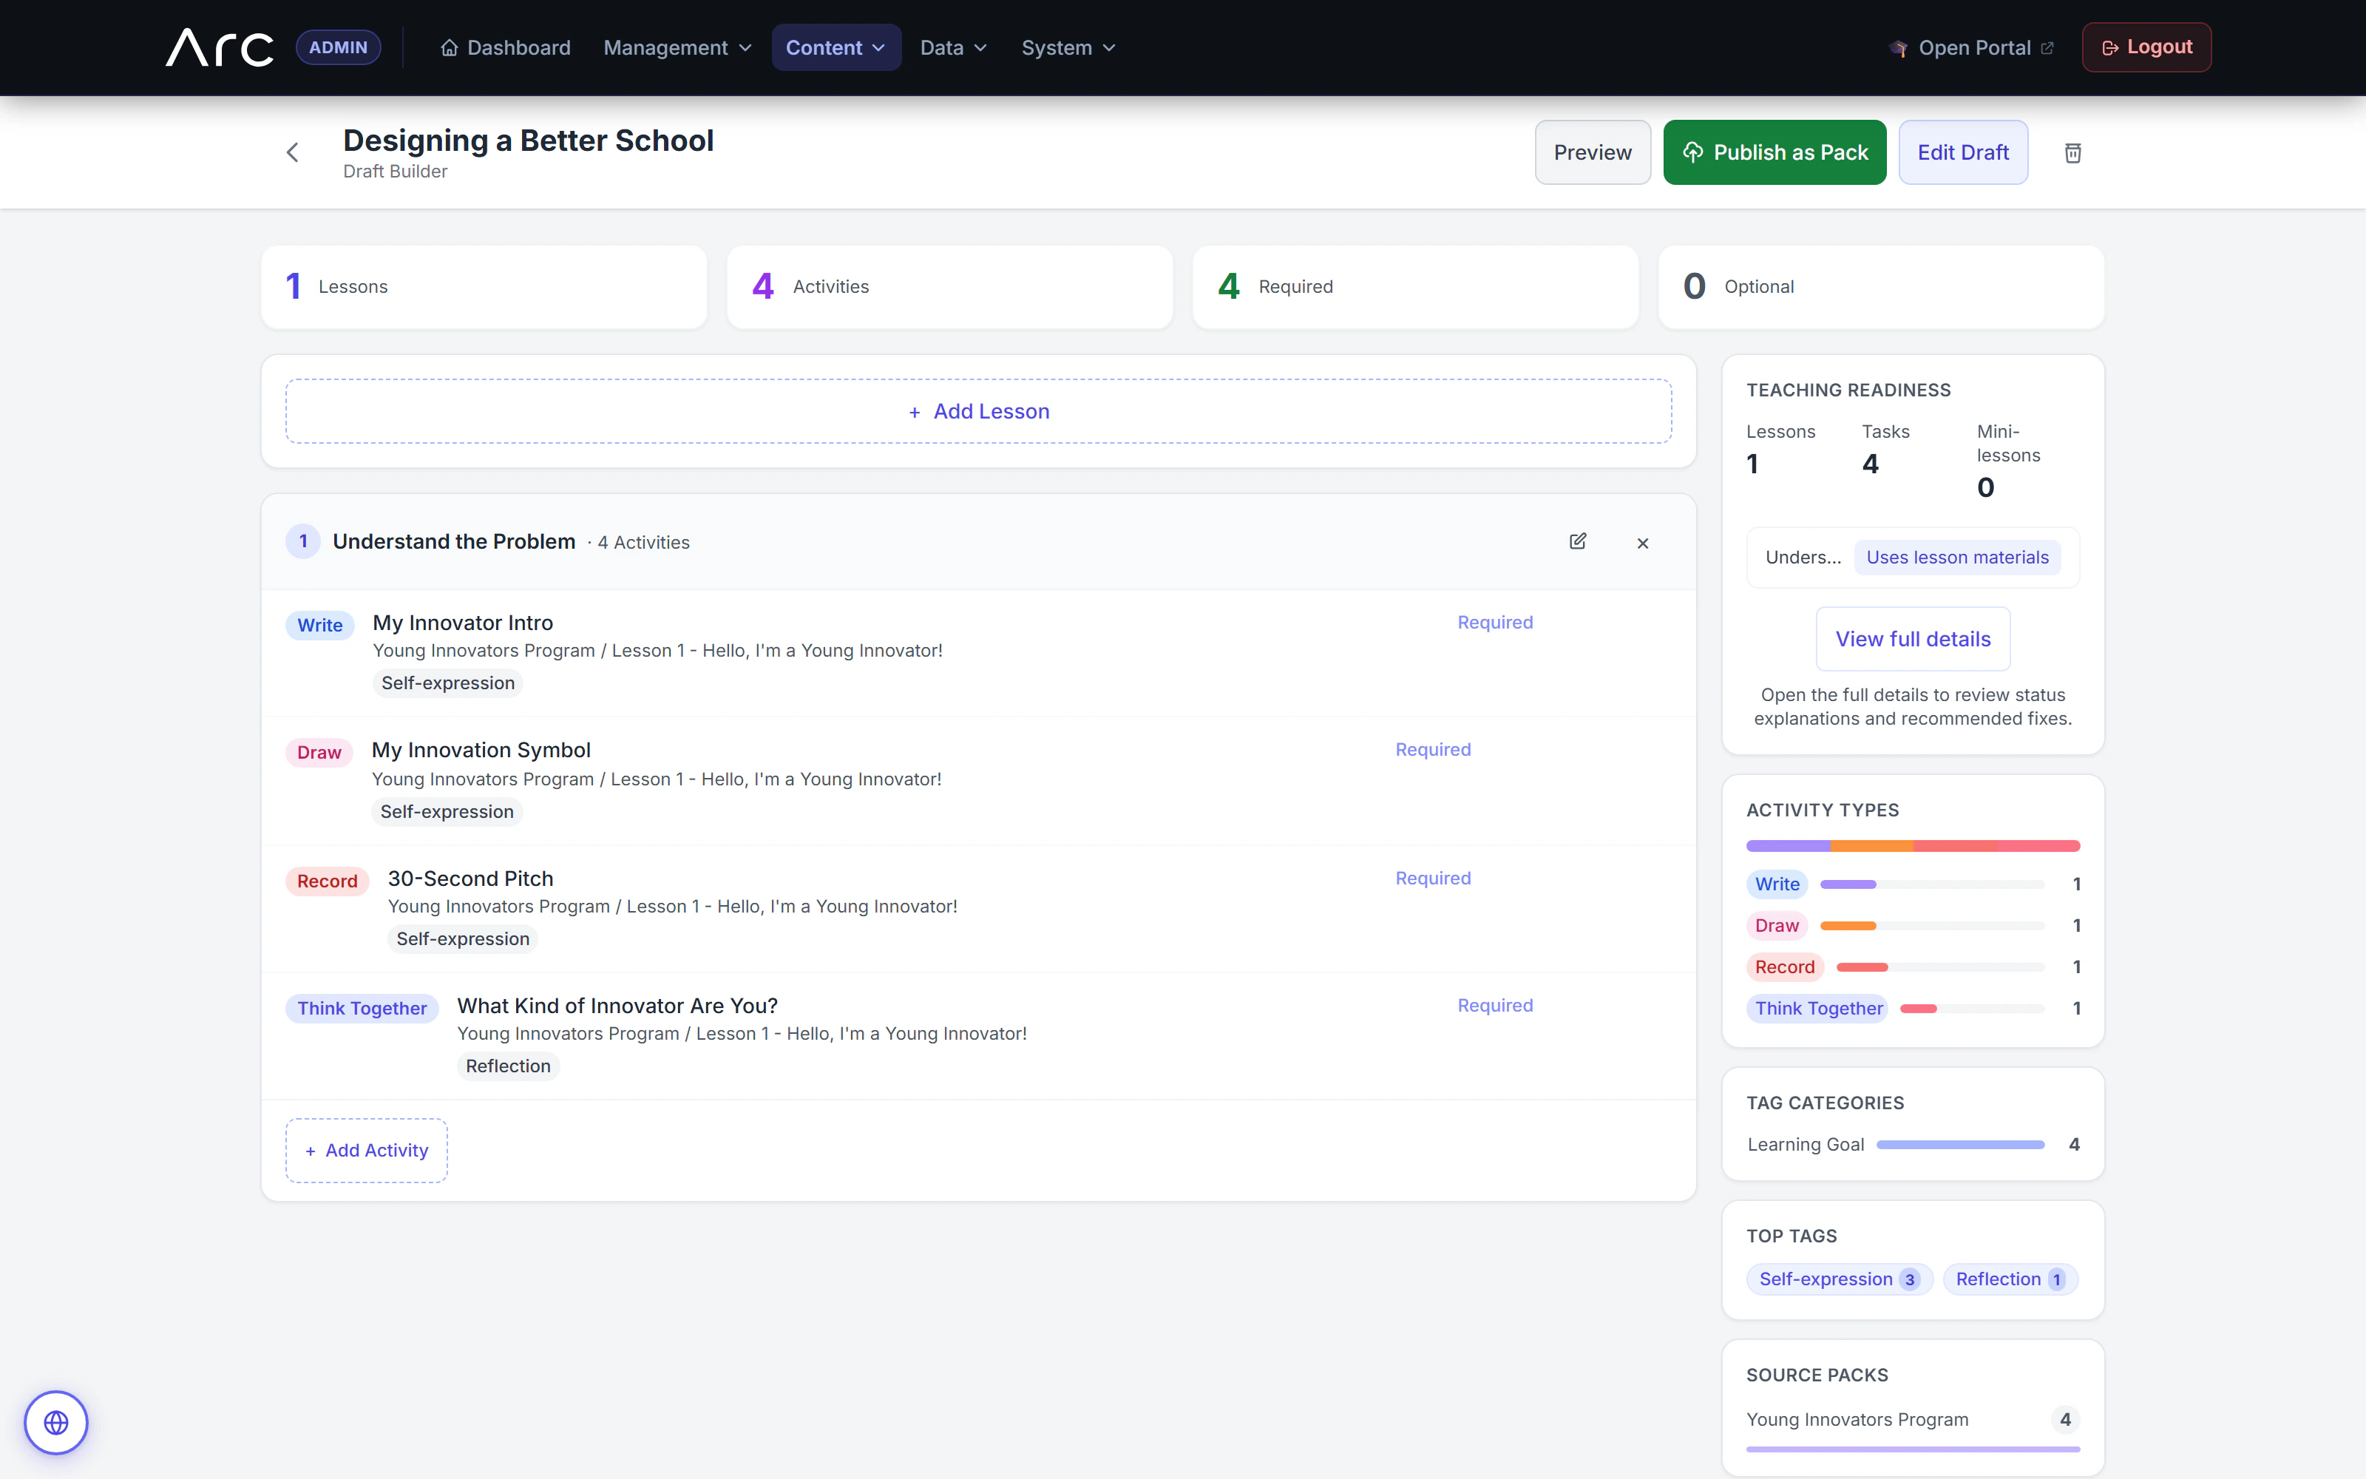The image size is (2366, 1479).
Task: Click the Think Together badge in the lesson list
Action: (362, 1009)
